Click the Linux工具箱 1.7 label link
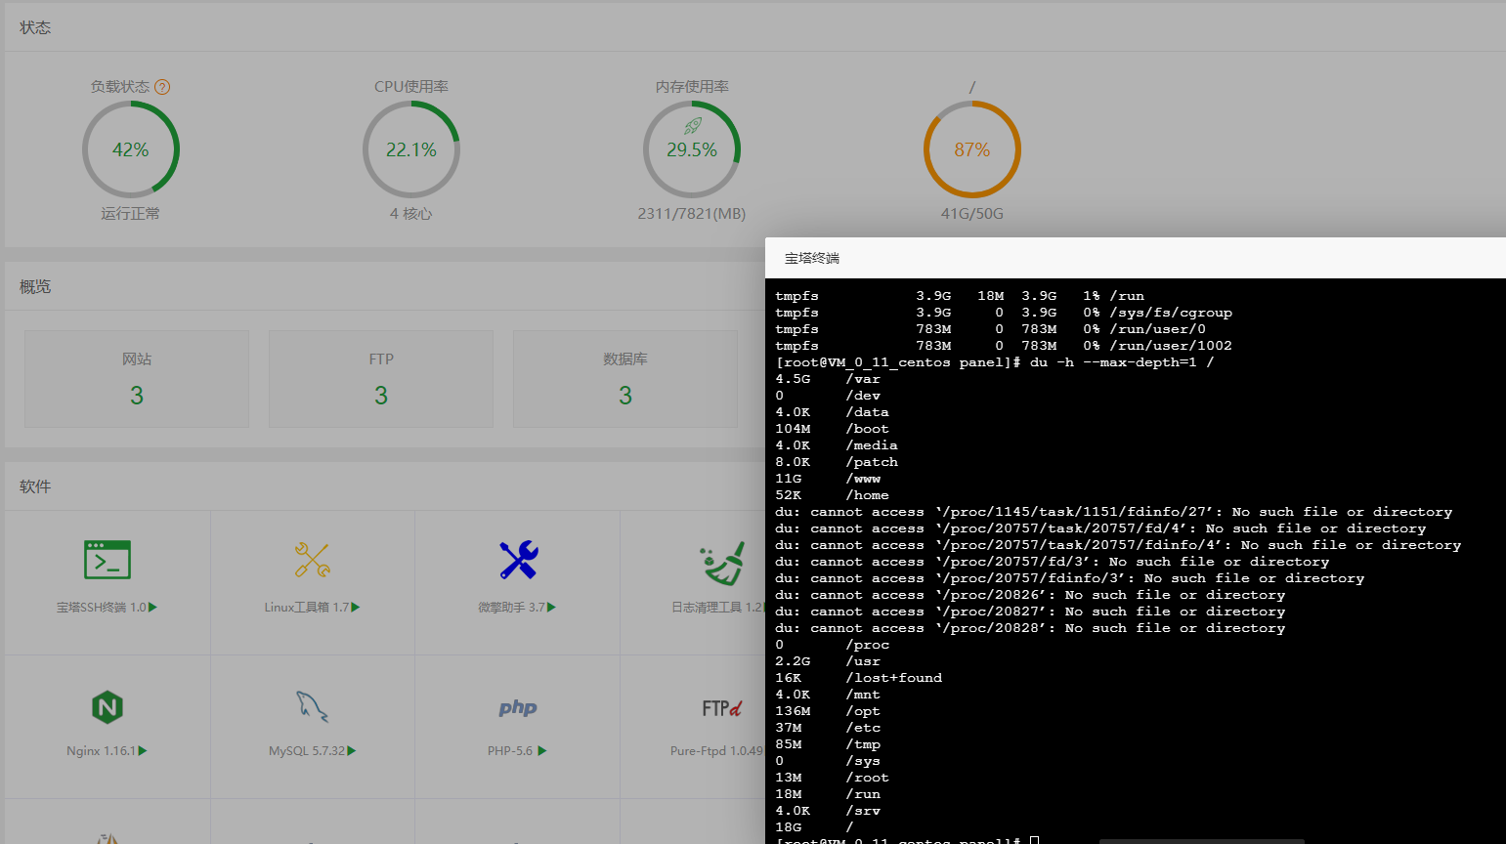Screen dimensions: 1506x844 click(312, 608)
